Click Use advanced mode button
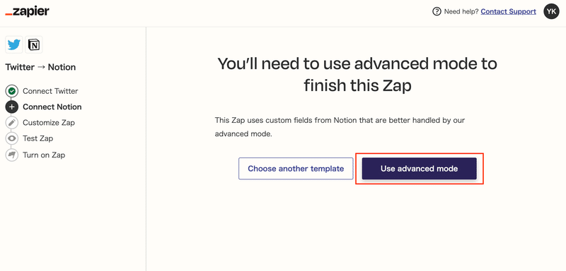This screenshot has width=566, height=271. tap(419, 169)
